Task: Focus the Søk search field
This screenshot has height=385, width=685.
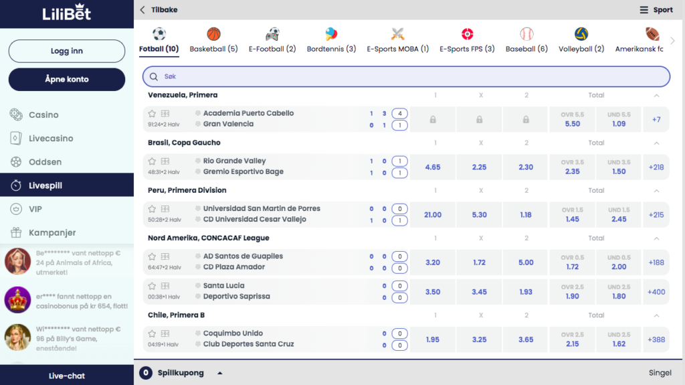Action: pos(406,76)
